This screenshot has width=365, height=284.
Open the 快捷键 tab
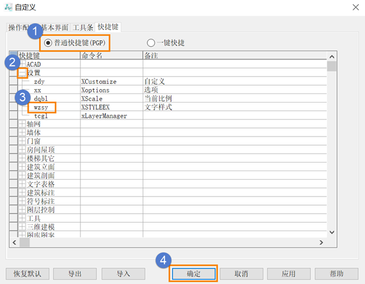pyautogui.click(x=108, y=27)
